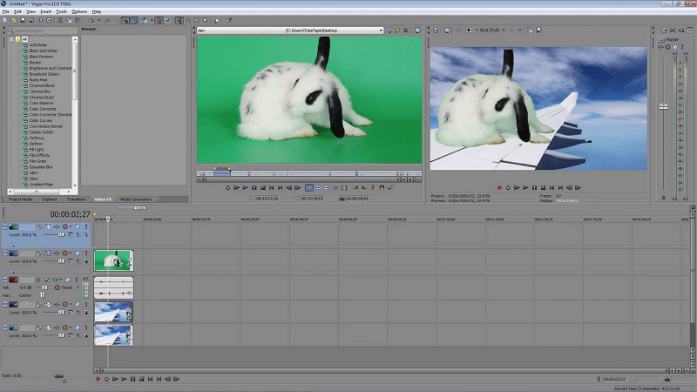Switch to the Media Generators tab
Viewport: 697px width, 392px height.
[136, 199]
